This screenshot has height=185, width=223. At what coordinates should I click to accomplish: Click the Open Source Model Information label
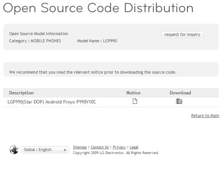point(39,34)
